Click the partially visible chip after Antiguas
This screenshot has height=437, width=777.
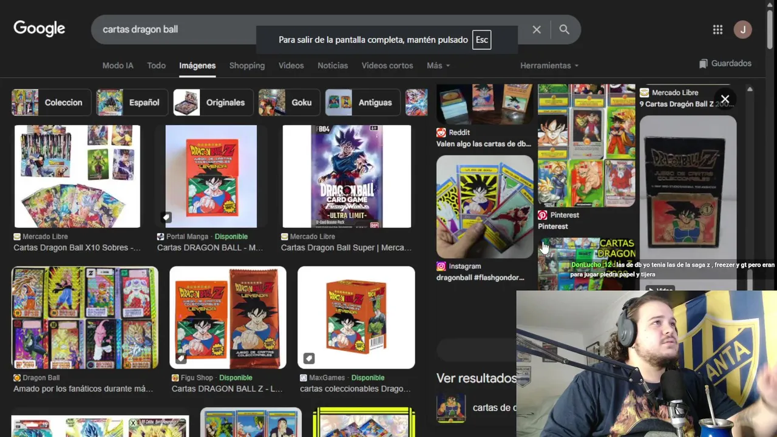(416, 103)
